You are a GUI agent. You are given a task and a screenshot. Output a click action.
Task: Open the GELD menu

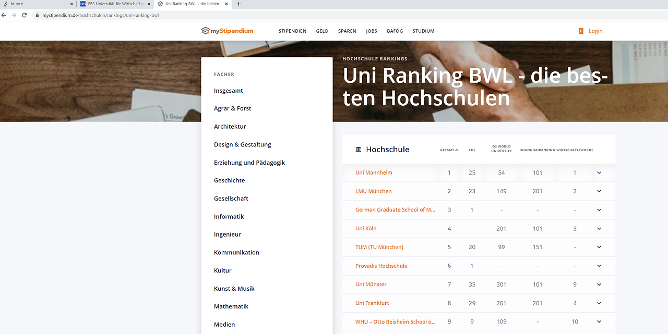tap(322, 31)
